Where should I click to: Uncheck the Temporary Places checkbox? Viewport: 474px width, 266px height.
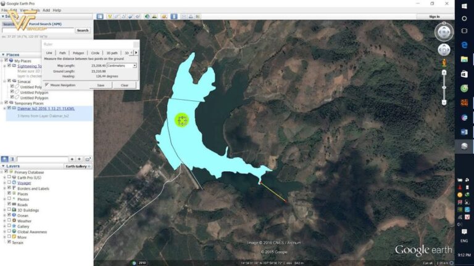(x=6, y=103)
